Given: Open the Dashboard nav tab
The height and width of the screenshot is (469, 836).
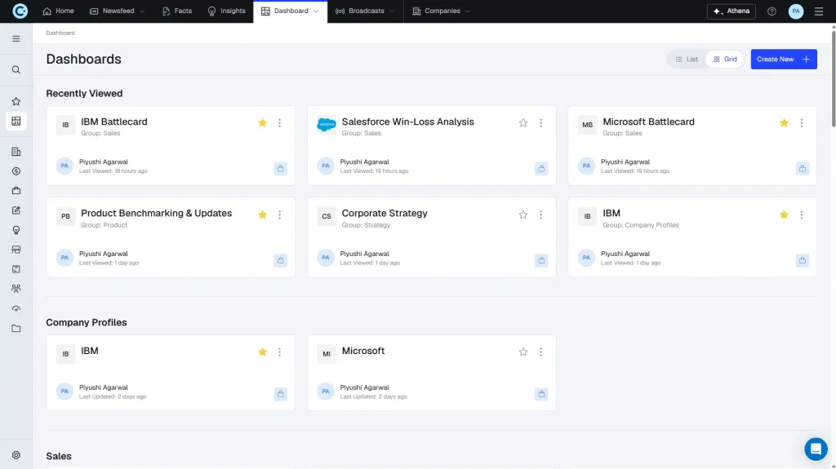Looking at the screenshot, I should coord(291,11).
